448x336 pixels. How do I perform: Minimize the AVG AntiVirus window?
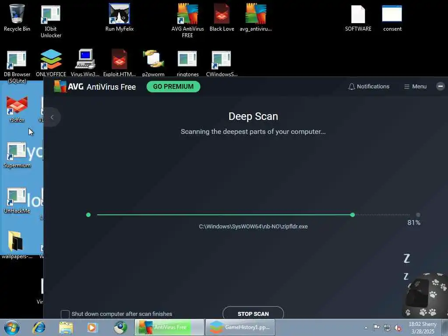pos(441,86)
